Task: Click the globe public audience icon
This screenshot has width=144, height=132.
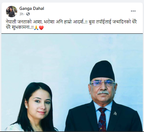Action: coord(28,14)
